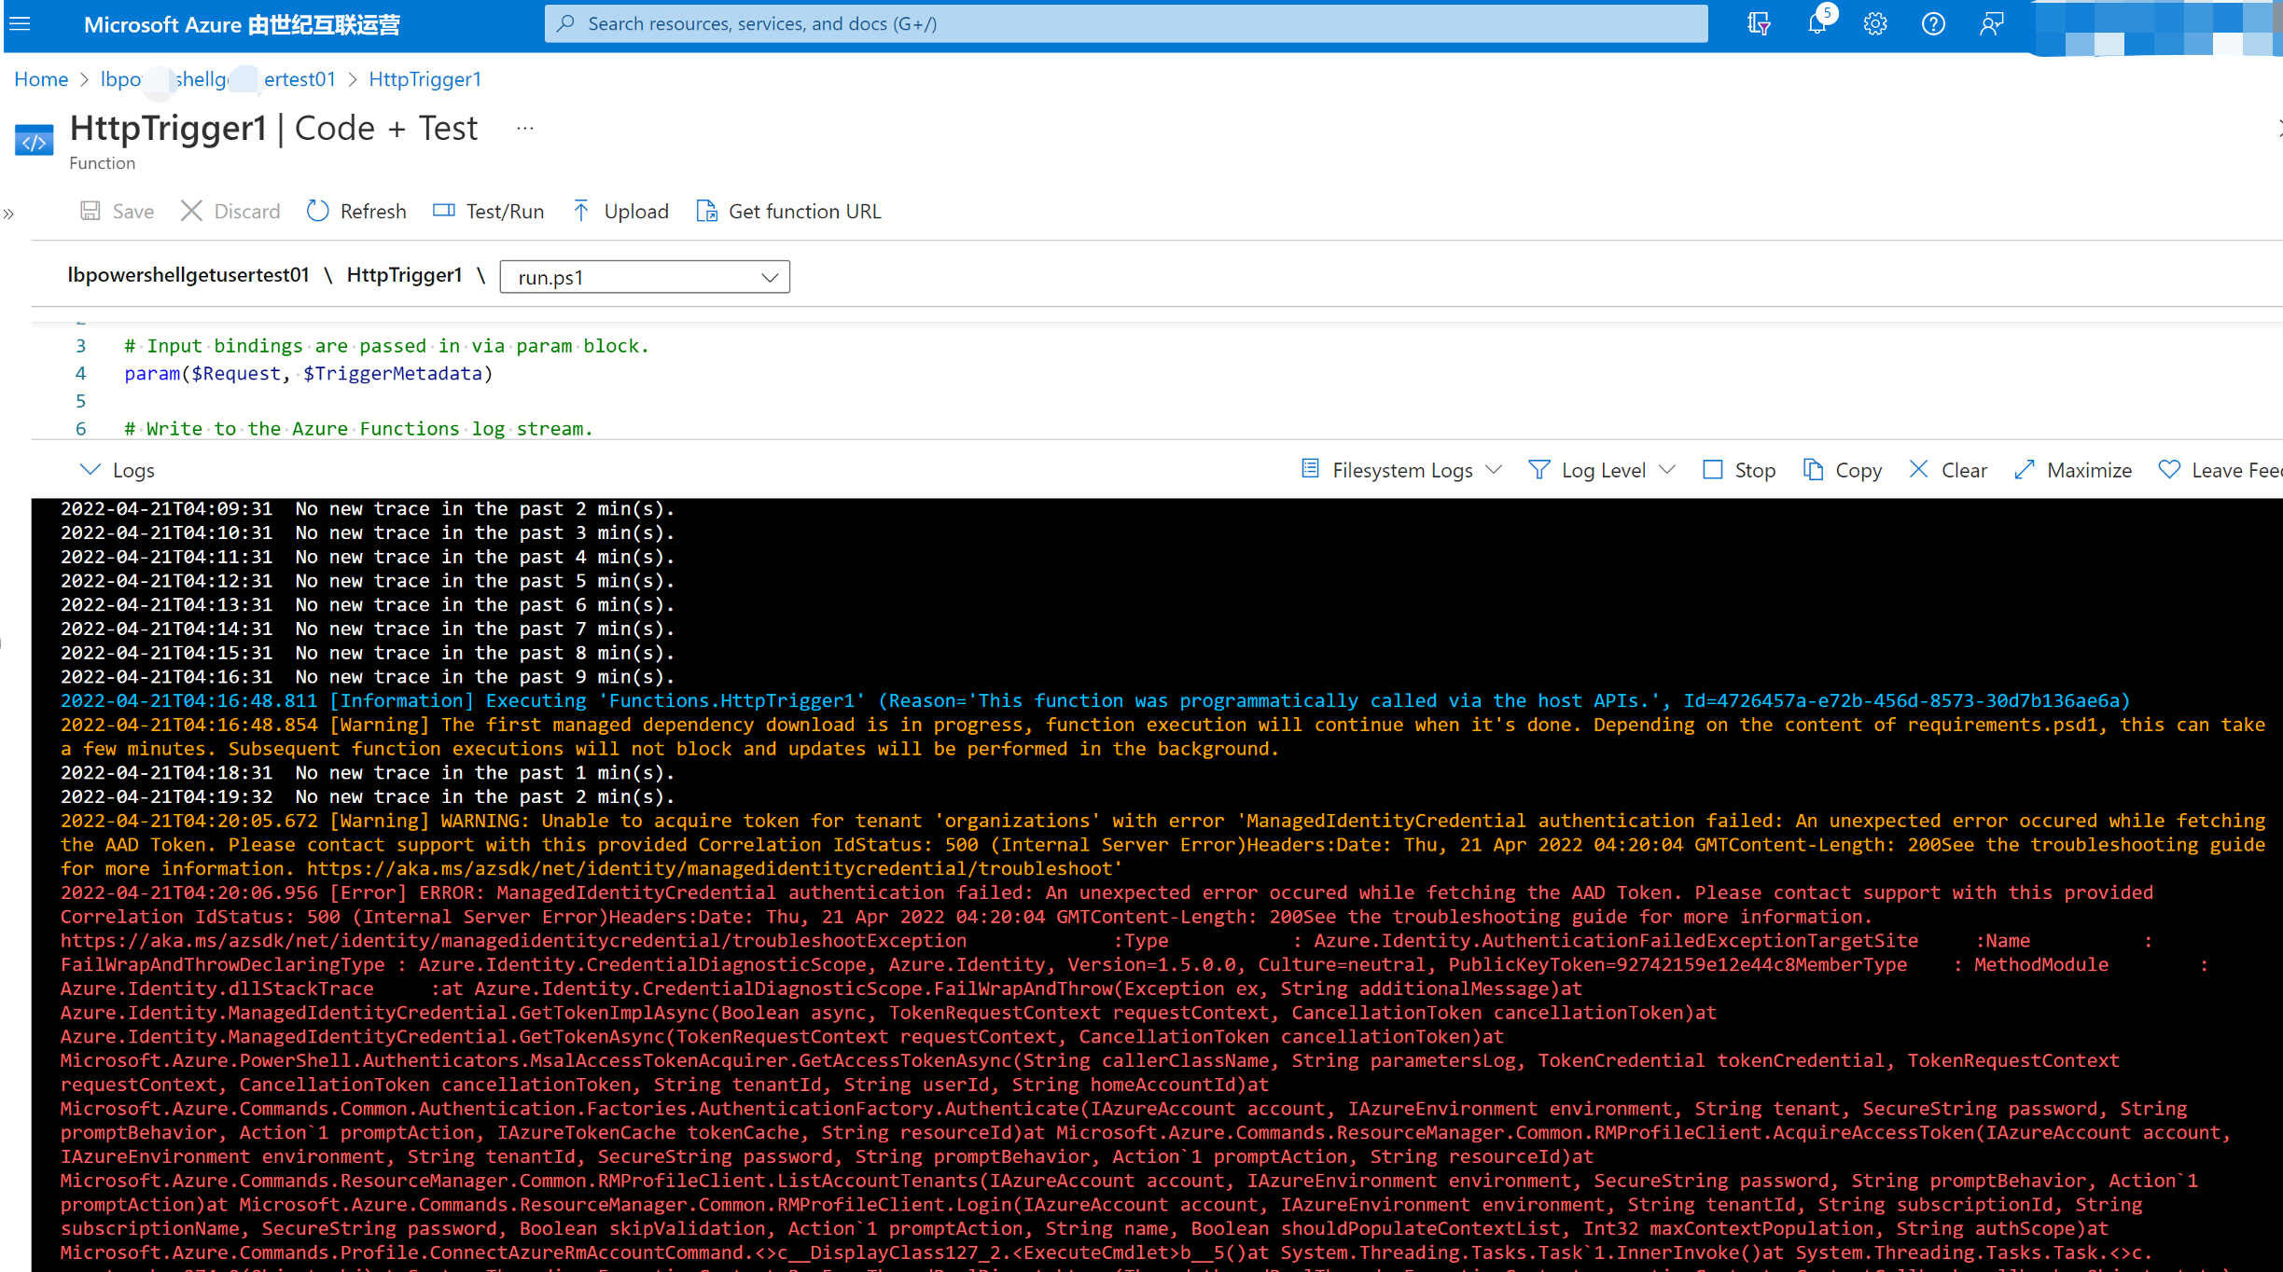Open Filesystem Logs dropdown

click(1401, 470)
